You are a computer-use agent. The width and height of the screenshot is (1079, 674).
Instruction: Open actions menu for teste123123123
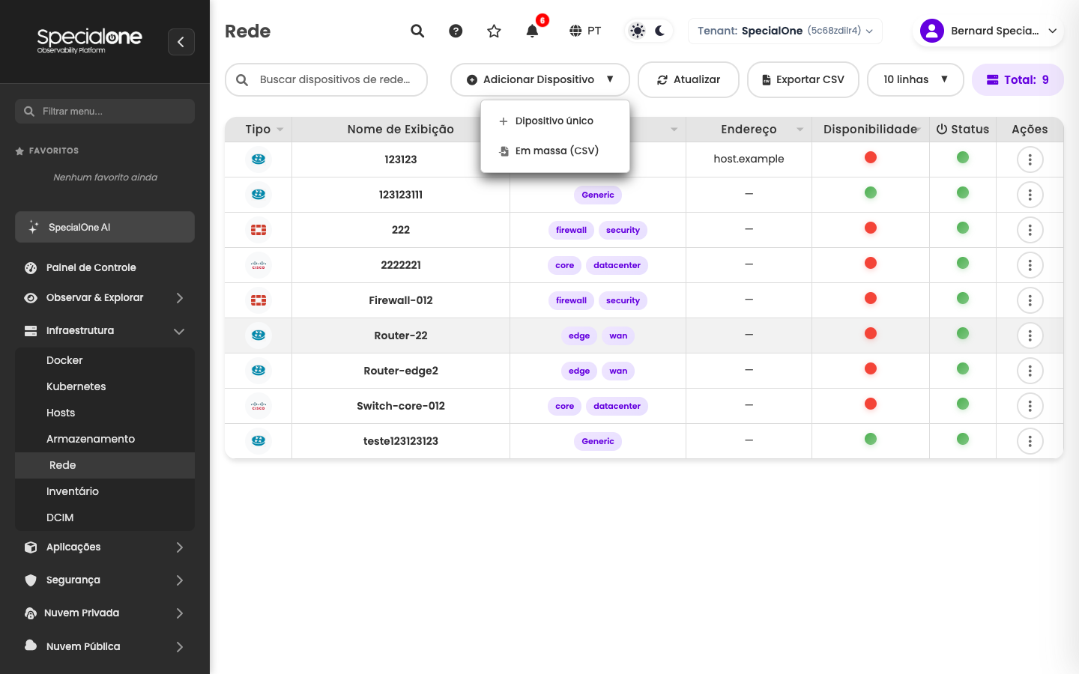[x=1030, y=441]
